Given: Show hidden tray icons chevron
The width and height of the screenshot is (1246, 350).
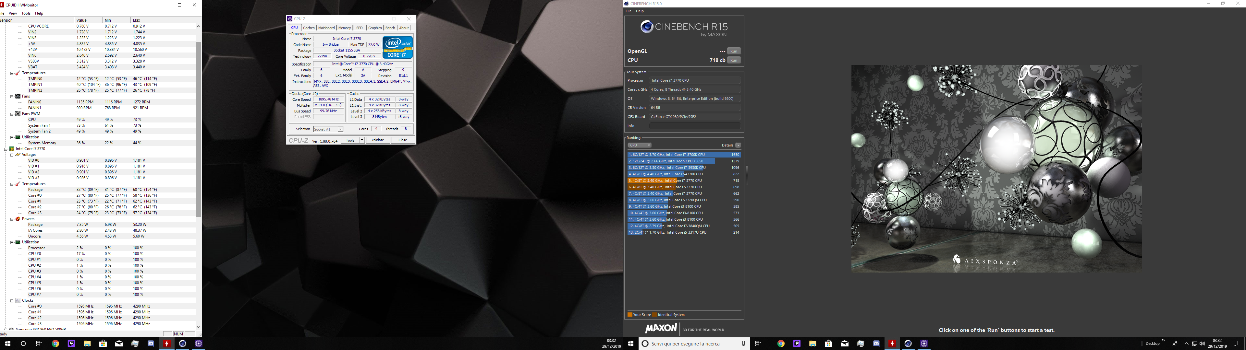Looking at the screenshot, I should point(1187,344).
